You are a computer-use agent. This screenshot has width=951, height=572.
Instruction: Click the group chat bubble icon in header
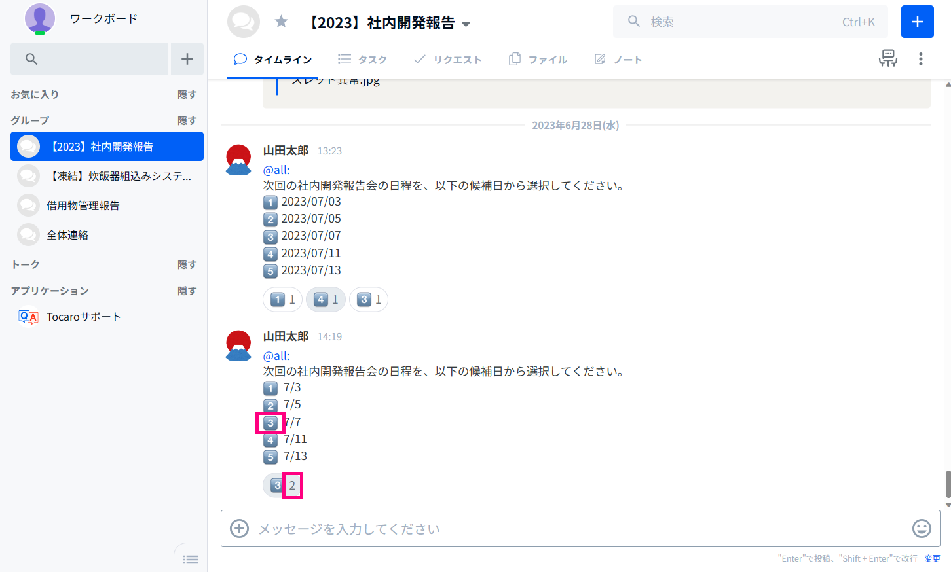point(244,22)
